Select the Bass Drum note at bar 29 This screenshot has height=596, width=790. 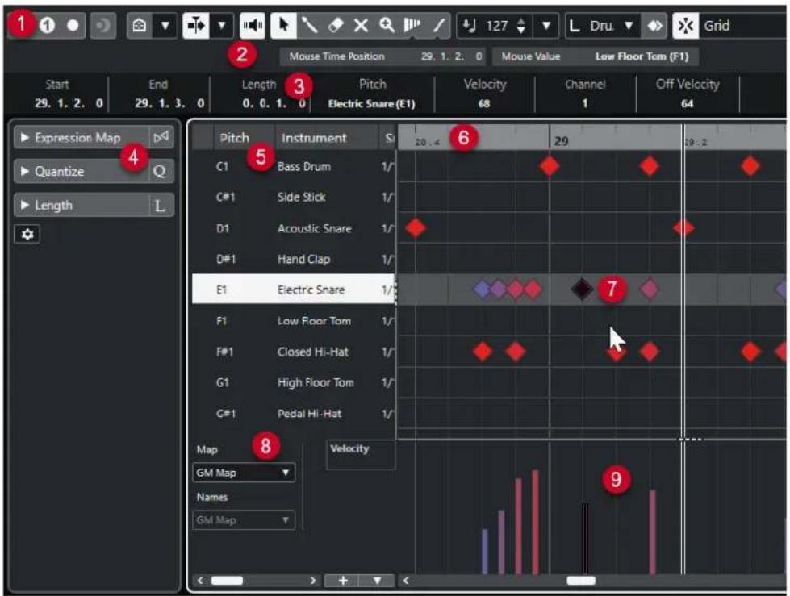[x=550, y=166]
